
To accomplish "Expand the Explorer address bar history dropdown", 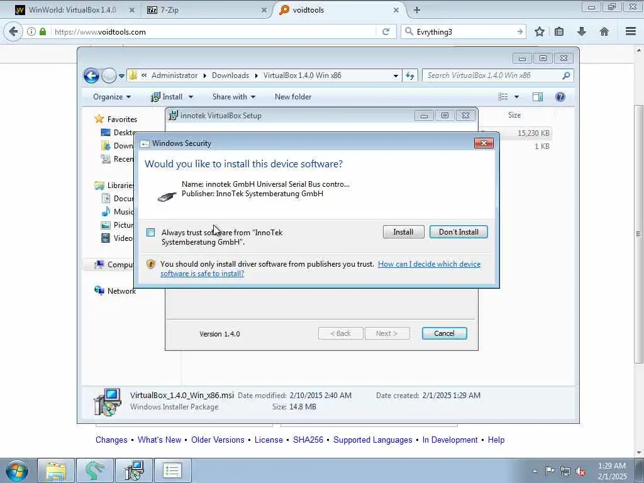I will 396,75.
